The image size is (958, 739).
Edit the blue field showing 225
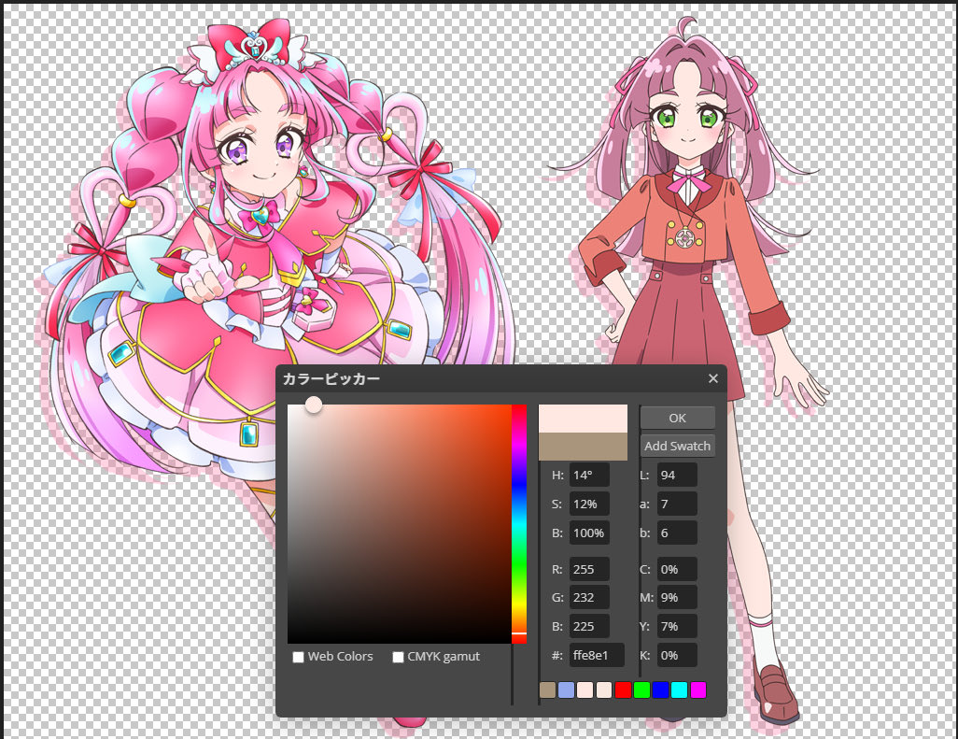tap(589, 626)
